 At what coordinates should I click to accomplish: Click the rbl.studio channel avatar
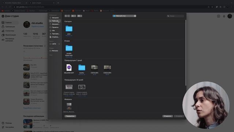pyautogui.click(x=27, y=25)
